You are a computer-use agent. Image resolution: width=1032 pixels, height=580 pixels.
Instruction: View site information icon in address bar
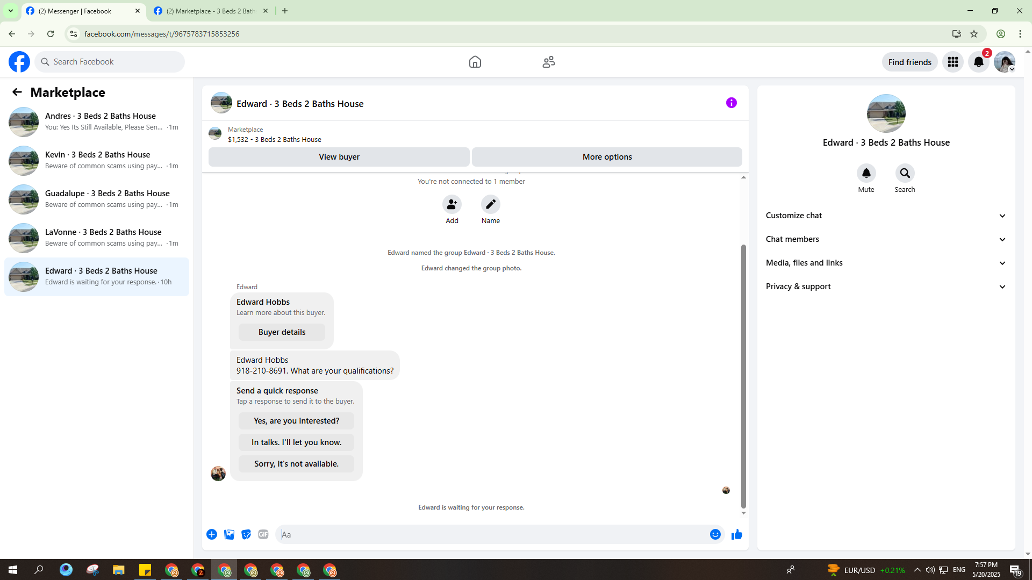[74, 34]
